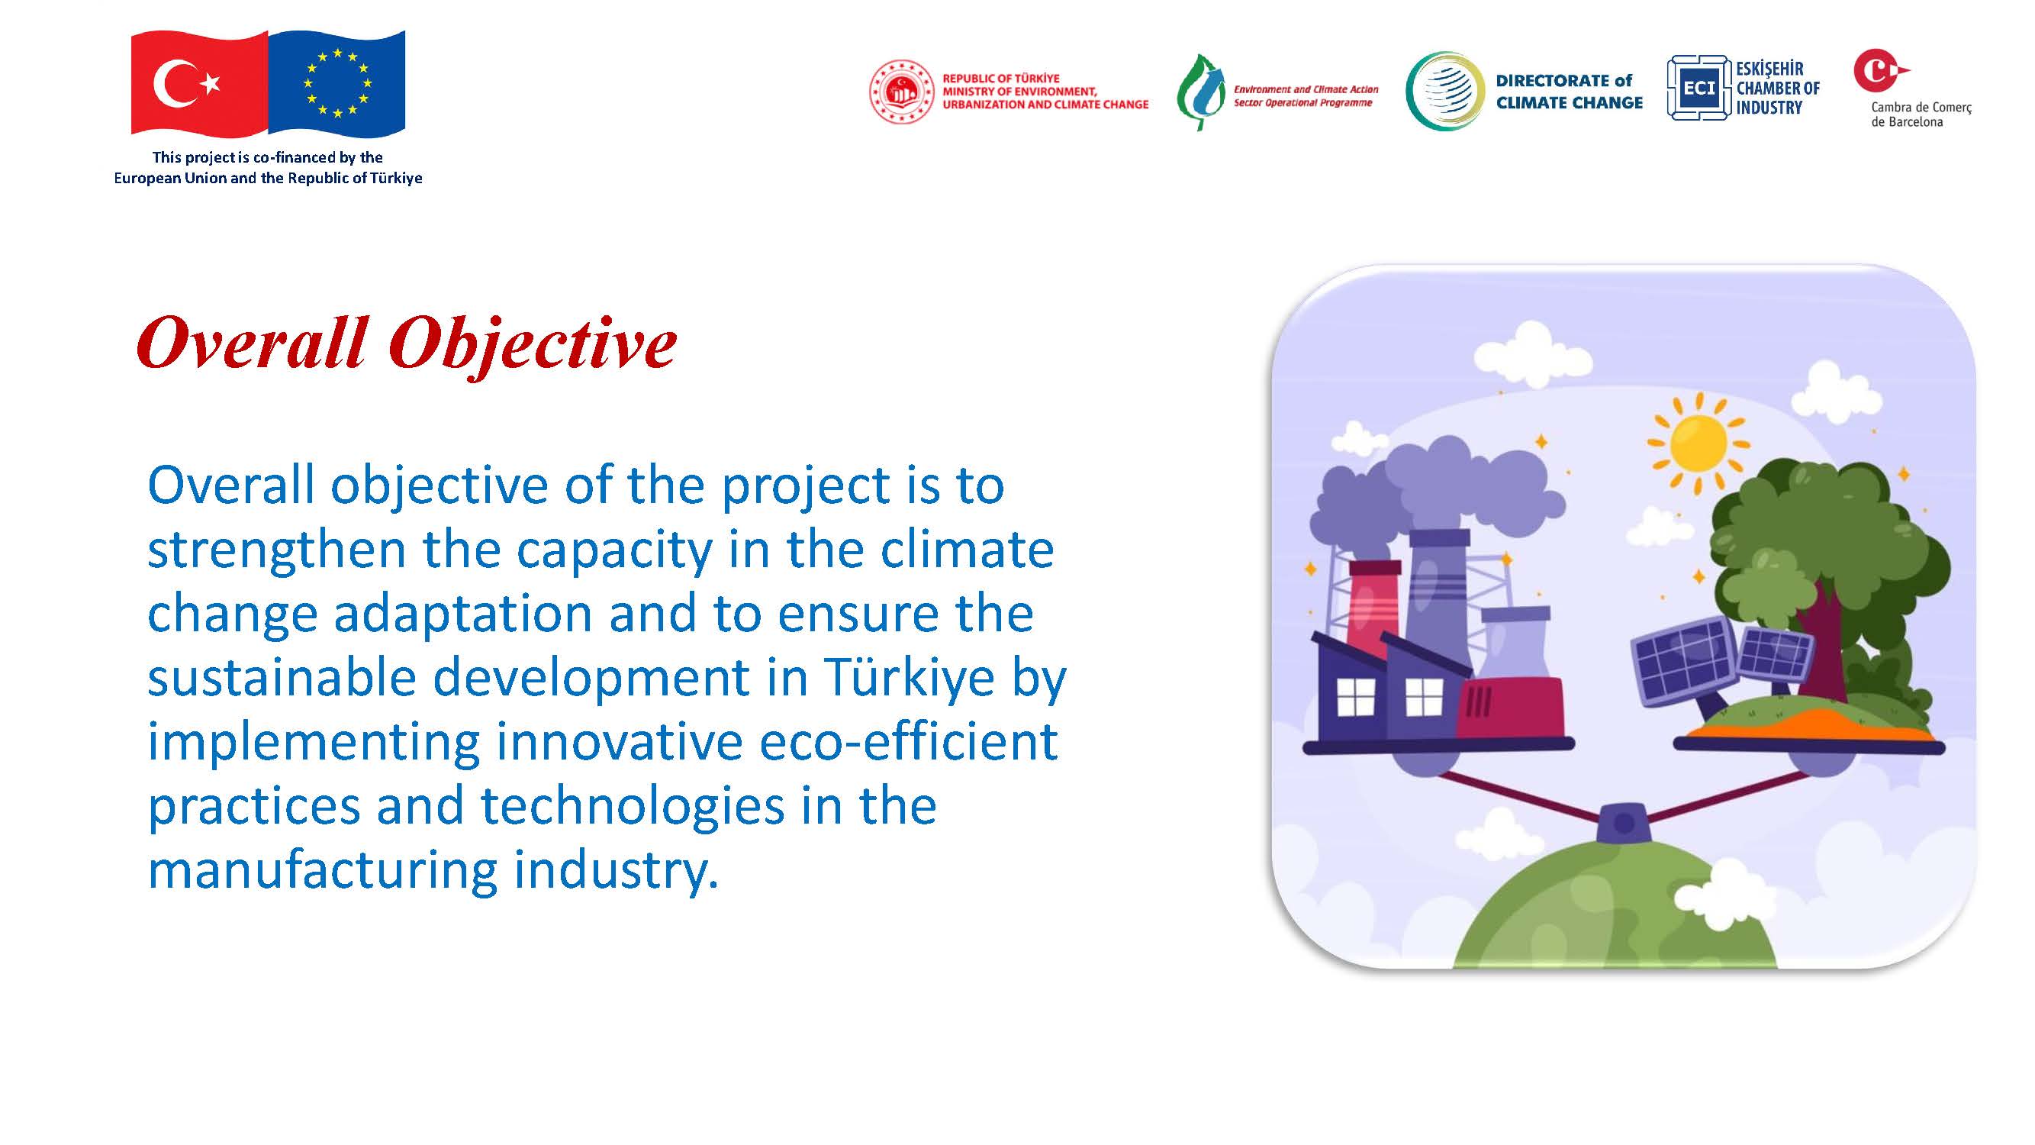Click 'Sector Operational Programme' text
This screenshot has height=1145, width=2035.
tap(1302, 103)
